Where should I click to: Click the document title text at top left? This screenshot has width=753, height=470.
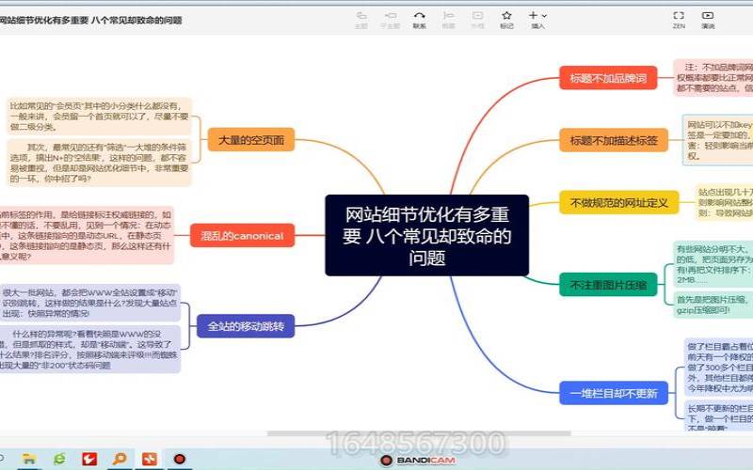point(90,20)
